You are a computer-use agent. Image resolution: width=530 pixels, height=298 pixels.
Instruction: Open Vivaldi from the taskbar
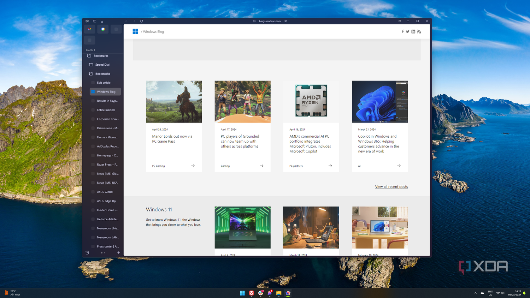252,293
